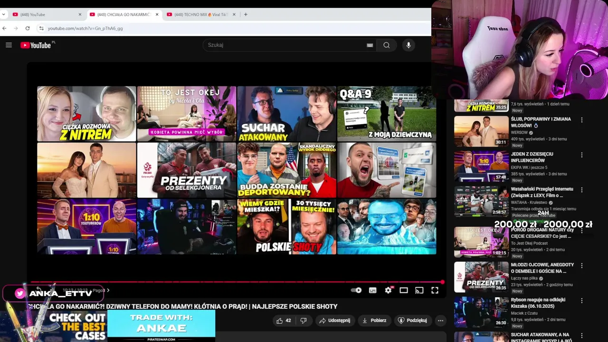Open end-screen blue ice face video

click(x=387, y=227)
